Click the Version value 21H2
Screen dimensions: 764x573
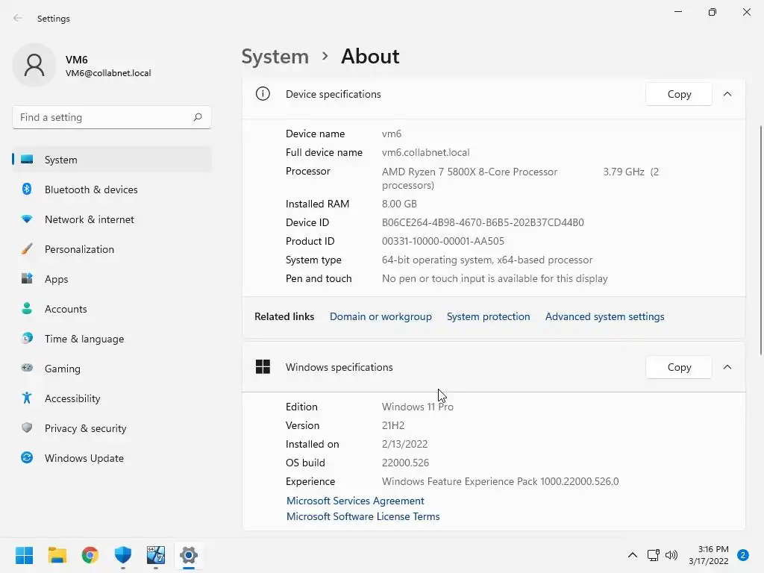tap(393, 425)
